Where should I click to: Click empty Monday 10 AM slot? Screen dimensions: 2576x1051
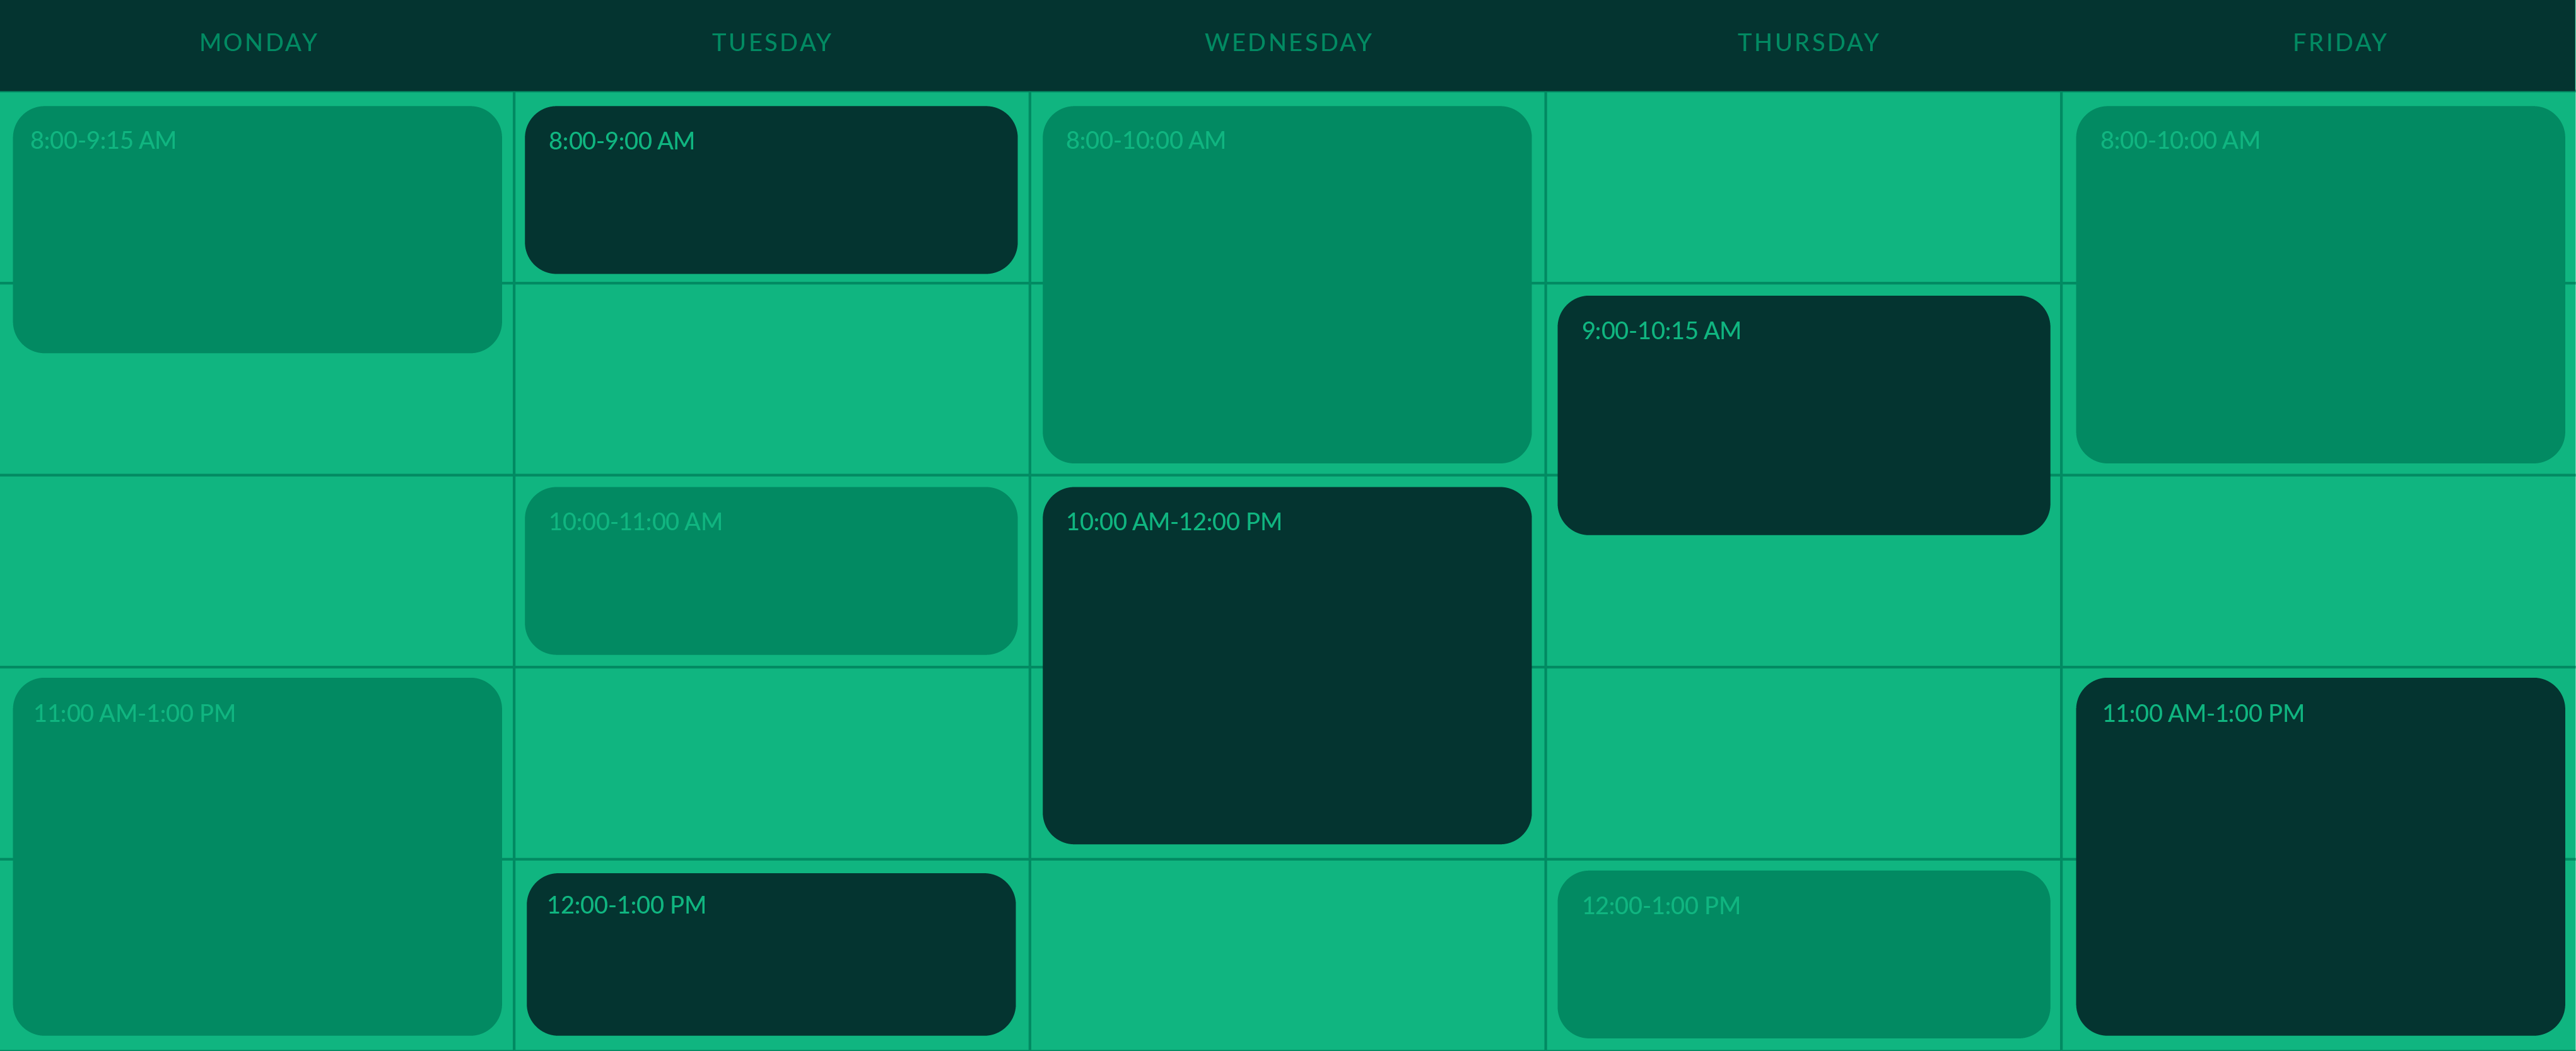tap(256, 571)
